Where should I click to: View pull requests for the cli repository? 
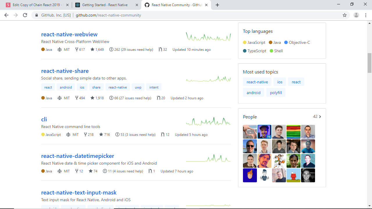point(165,135)
